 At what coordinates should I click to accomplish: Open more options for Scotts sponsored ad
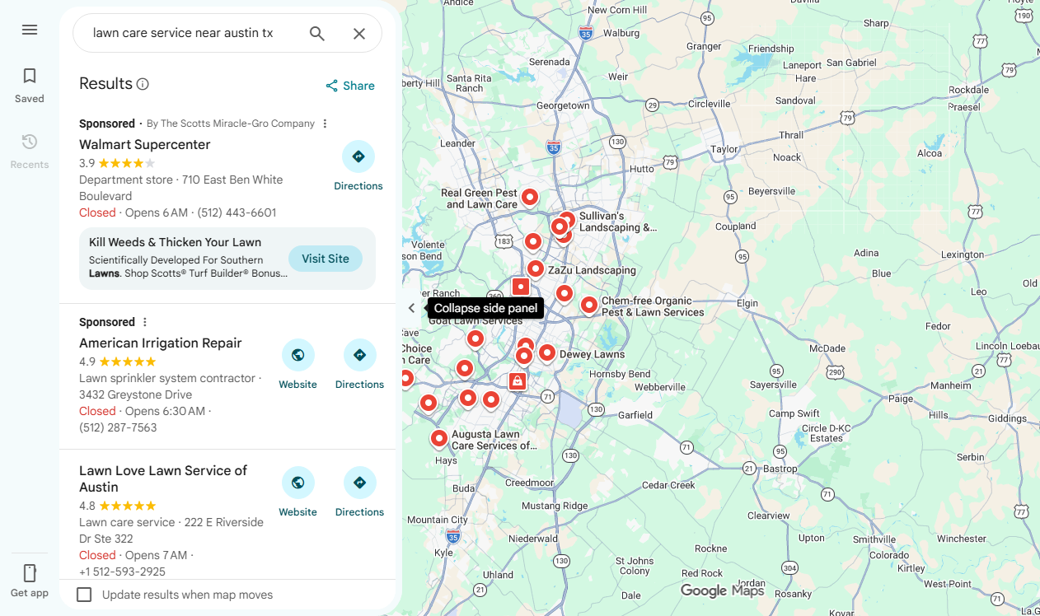(x=325, y=124)
